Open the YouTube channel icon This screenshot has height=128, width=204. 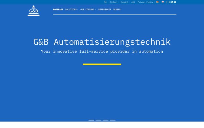click(x=175, y=2)
